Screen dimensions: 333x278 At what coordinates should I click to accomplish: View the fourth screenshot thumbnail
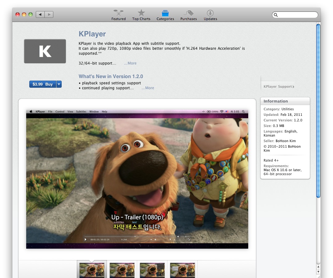183,270
